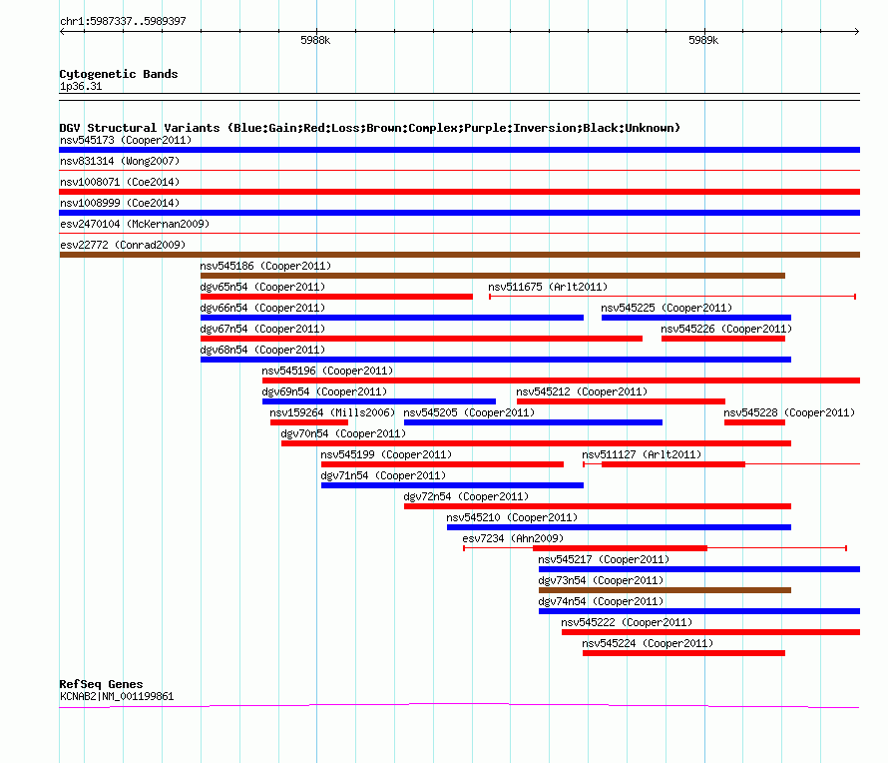
Task: Click the DGV Structural Variants track heading
Action: (x=370, y=128)
